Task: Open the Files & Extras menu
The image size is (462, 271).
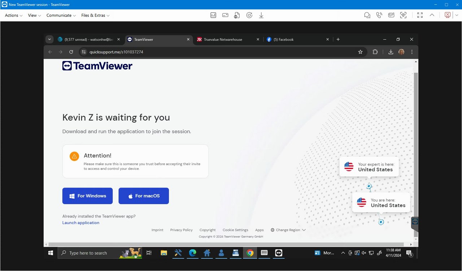Action: (x=95, y=15)
